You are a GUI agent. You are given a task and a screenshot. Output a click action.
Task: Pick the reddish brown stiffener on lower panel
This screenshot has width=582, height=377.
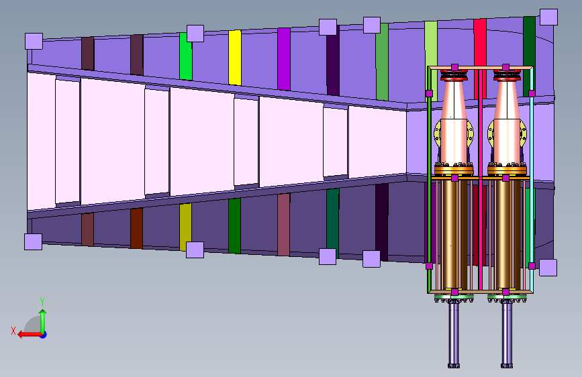click(136, 228)
